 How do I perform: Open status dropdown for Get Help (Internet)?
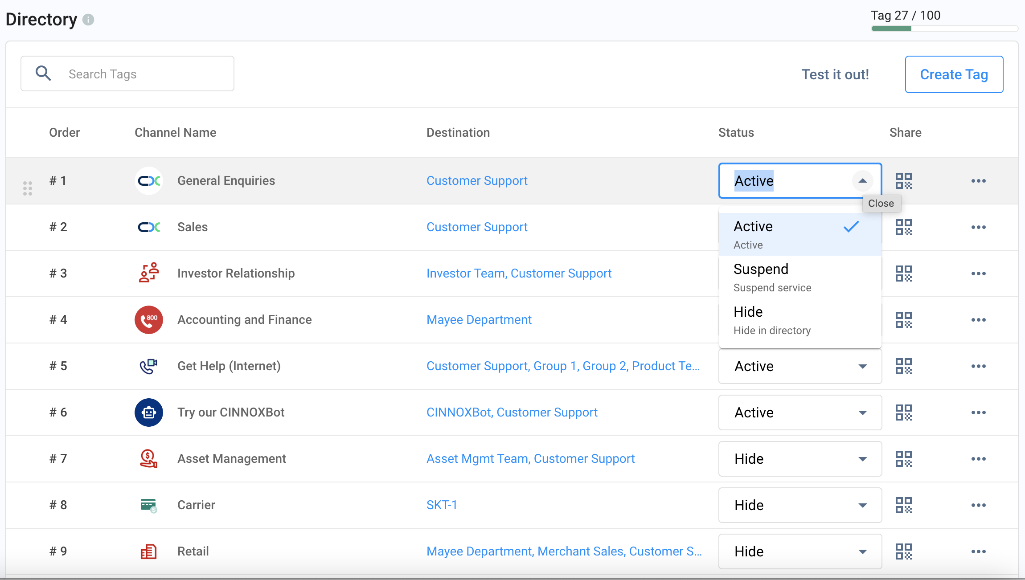coord(800,366)
